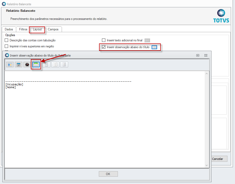235x184 pixels.
Task: Confirm with the OK button
Action: 108,174
